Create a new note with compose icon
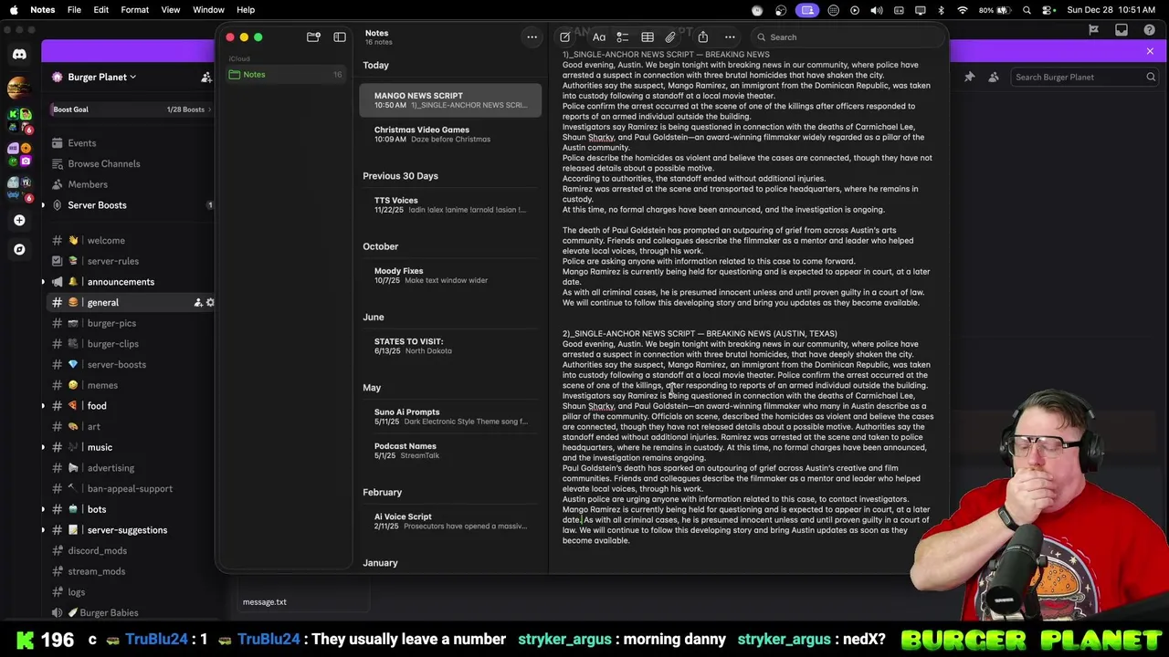Viewport: 1169px width, 657px height. pyautogui.click(x=564, y=37)
